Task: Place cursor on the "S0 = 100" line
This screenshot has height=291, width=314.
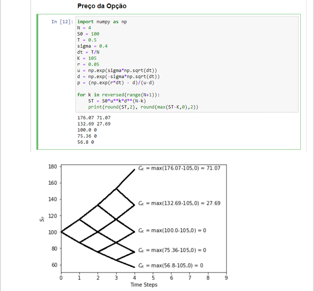Action: point(88,34)
